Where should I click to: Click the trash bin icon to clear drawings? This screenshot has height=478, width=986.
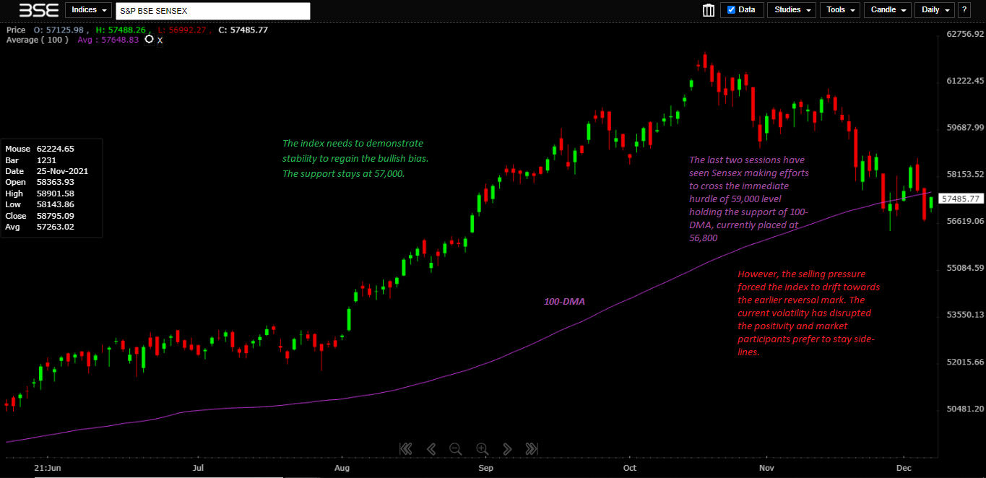708,10
